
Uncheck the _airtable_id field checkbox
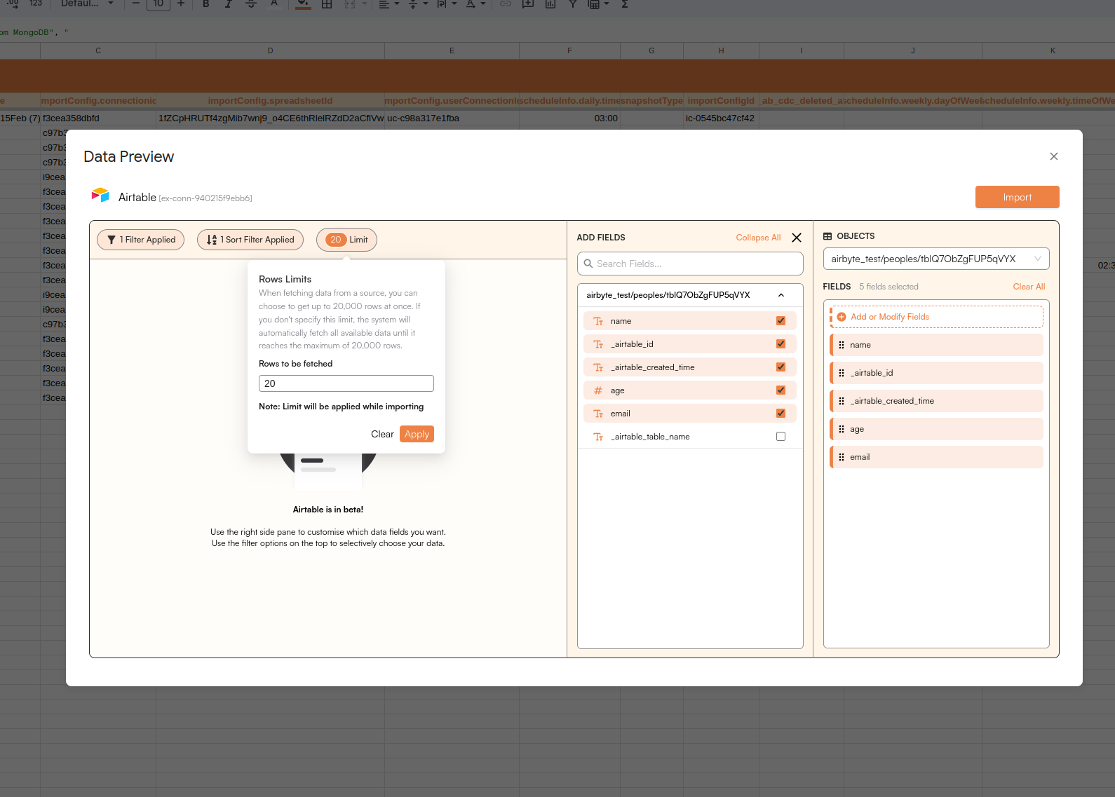click(x=780, y=344)
